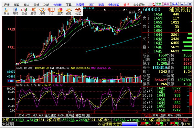Open the 全球指数 menu
194x128 pixels.
tap(114, 5)
